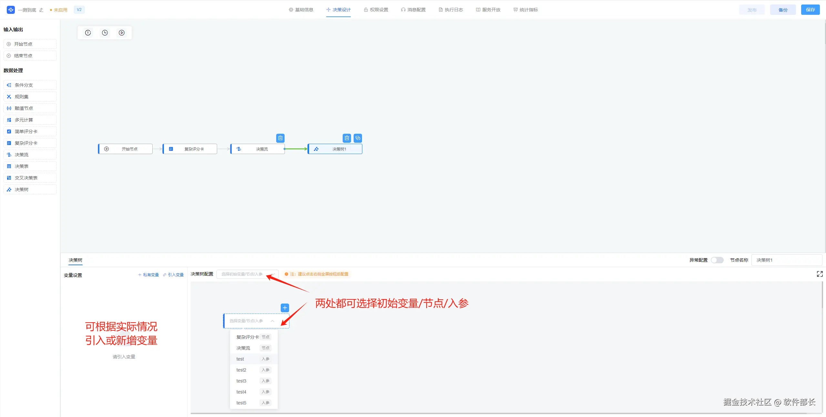Click the 节点名称 input field

pyautogui.click(x=786, y=260)
